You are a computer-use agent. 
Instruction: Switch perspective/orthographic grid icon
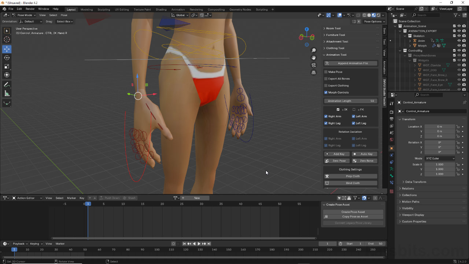click(x=314, y=73)
